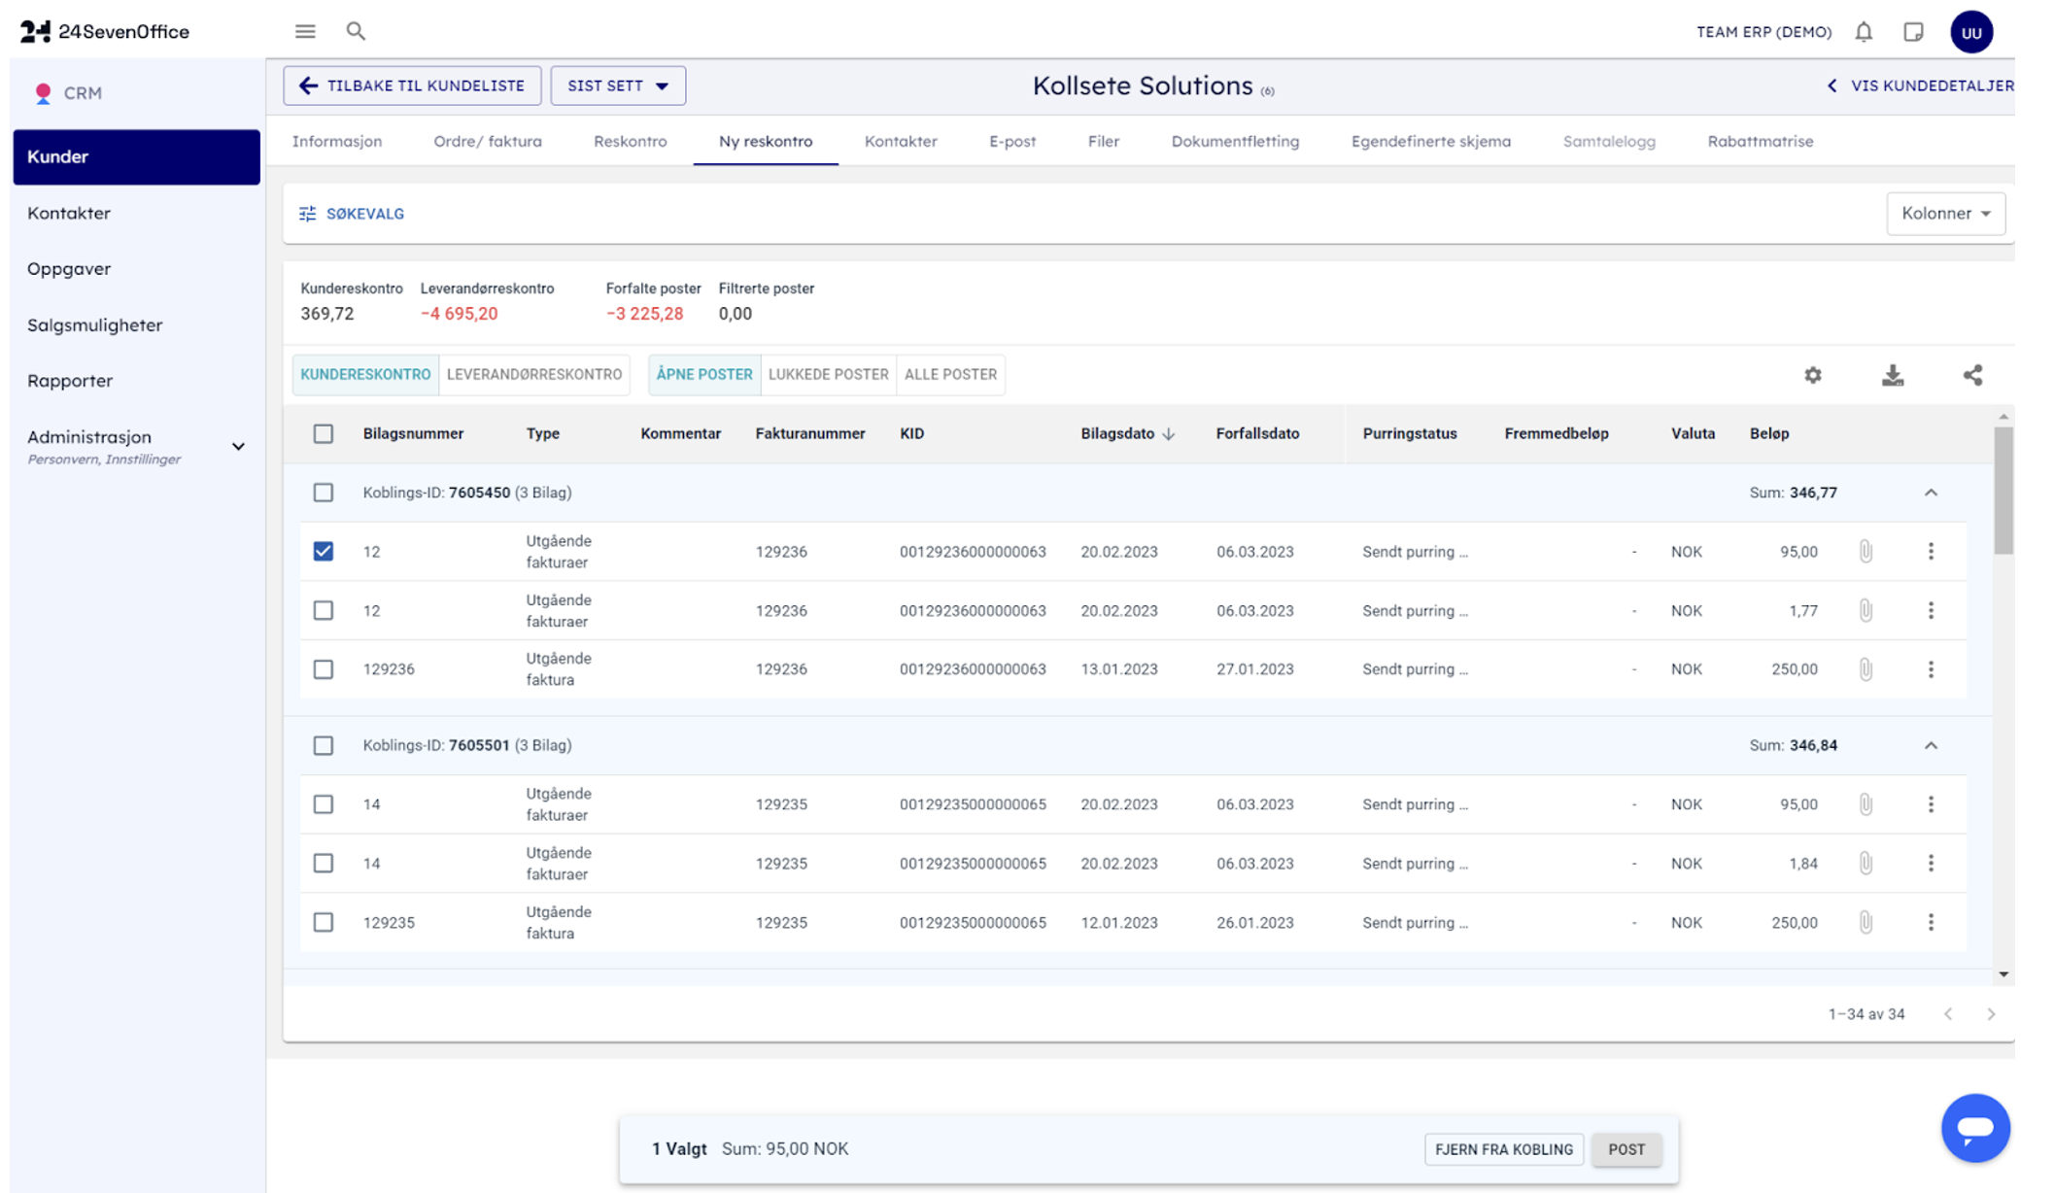Screen dimensions: 2054x1193
Task: Click the table vertical scrollbar thumb
Action: click(x=2003, y=491)
